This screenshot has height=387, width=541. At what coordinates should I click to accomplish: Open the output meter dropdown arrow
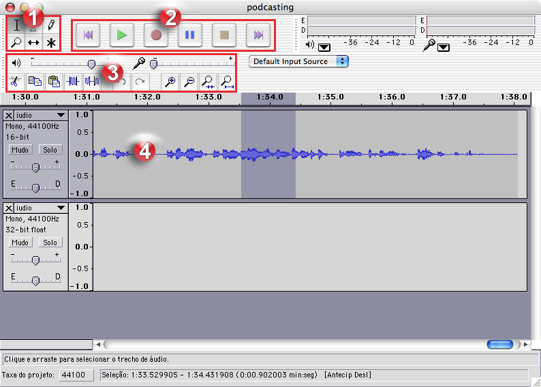[x=324, y=47]
